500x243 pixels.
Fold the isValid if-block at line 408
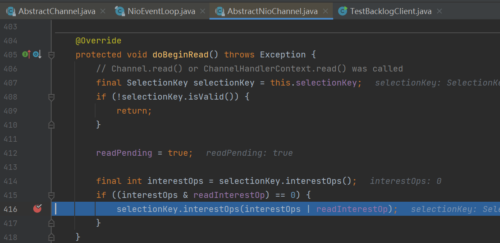pyautogui.click(x=52, y=97)
